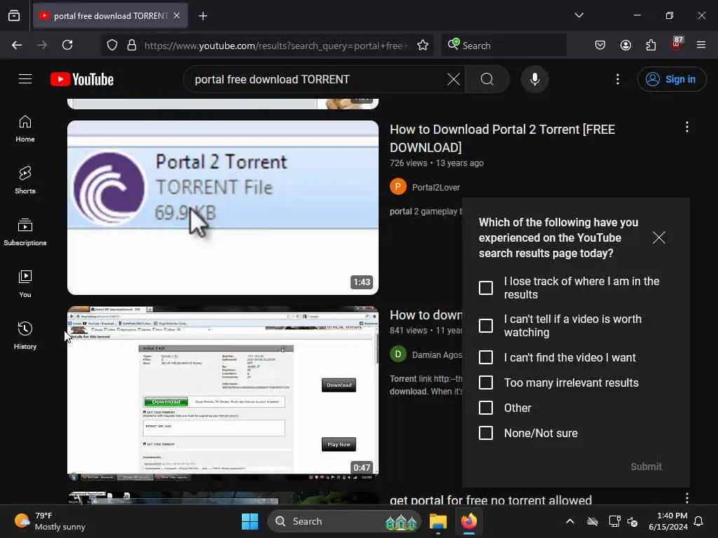Open more options for Portal 2 Torrent video
The image size is (718, 538).
[687, 127]
